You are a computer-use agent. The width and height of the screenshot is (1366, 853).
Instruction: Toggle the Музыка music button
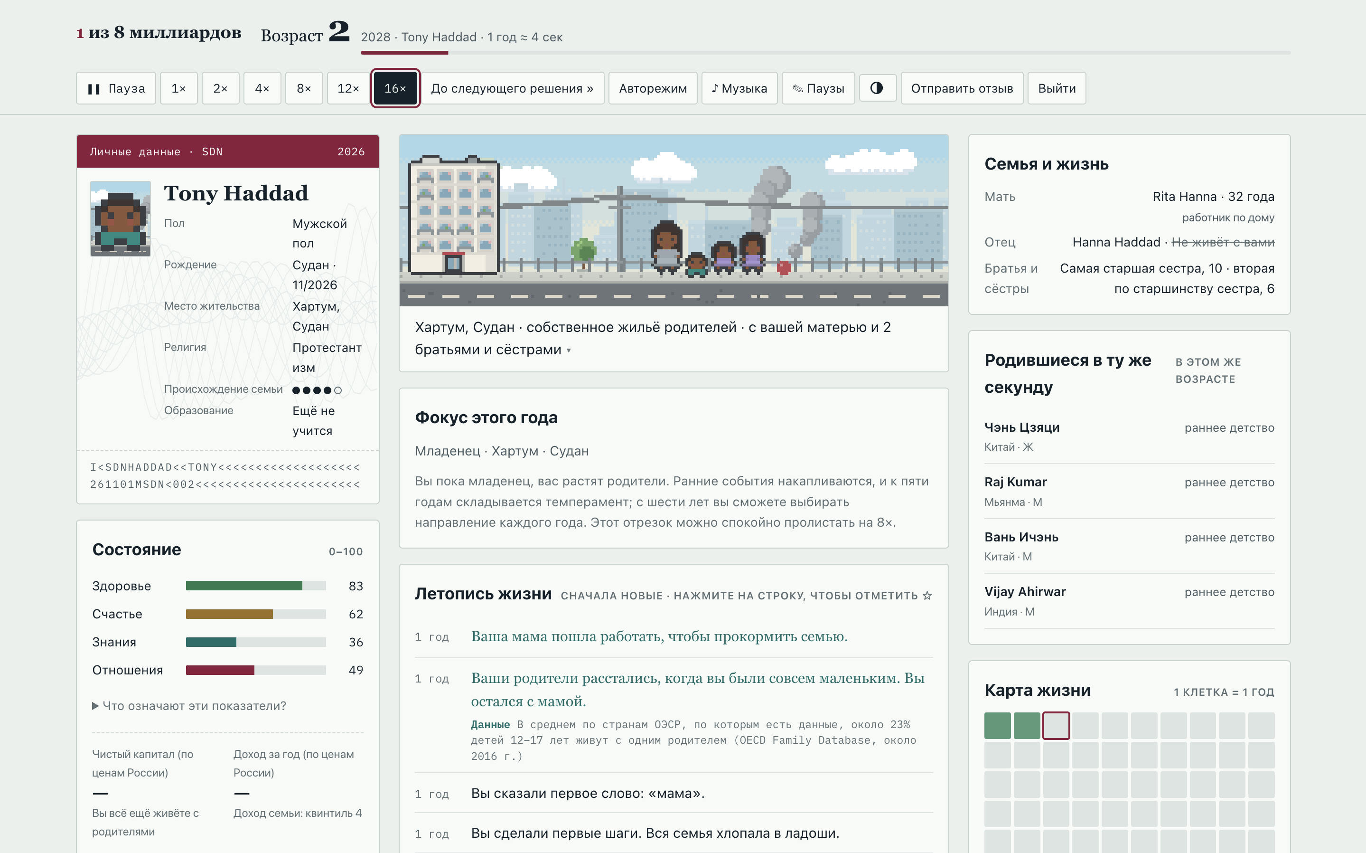(739, 88)
